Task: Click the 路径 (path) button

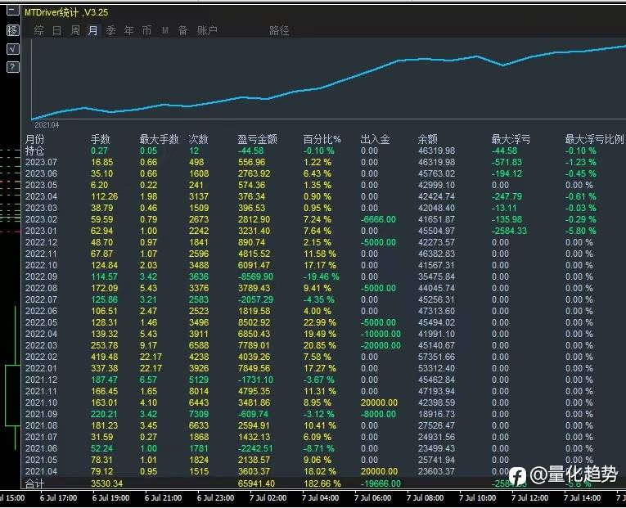Action: point(279,31)
